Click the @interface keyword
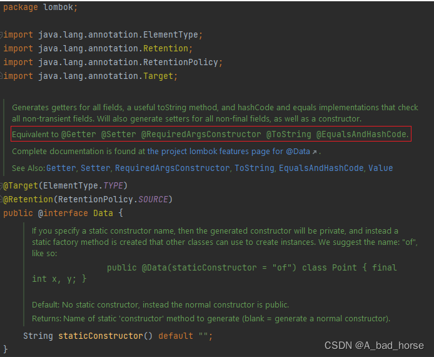This screenshot has width=434, height=357. [63, 213]
